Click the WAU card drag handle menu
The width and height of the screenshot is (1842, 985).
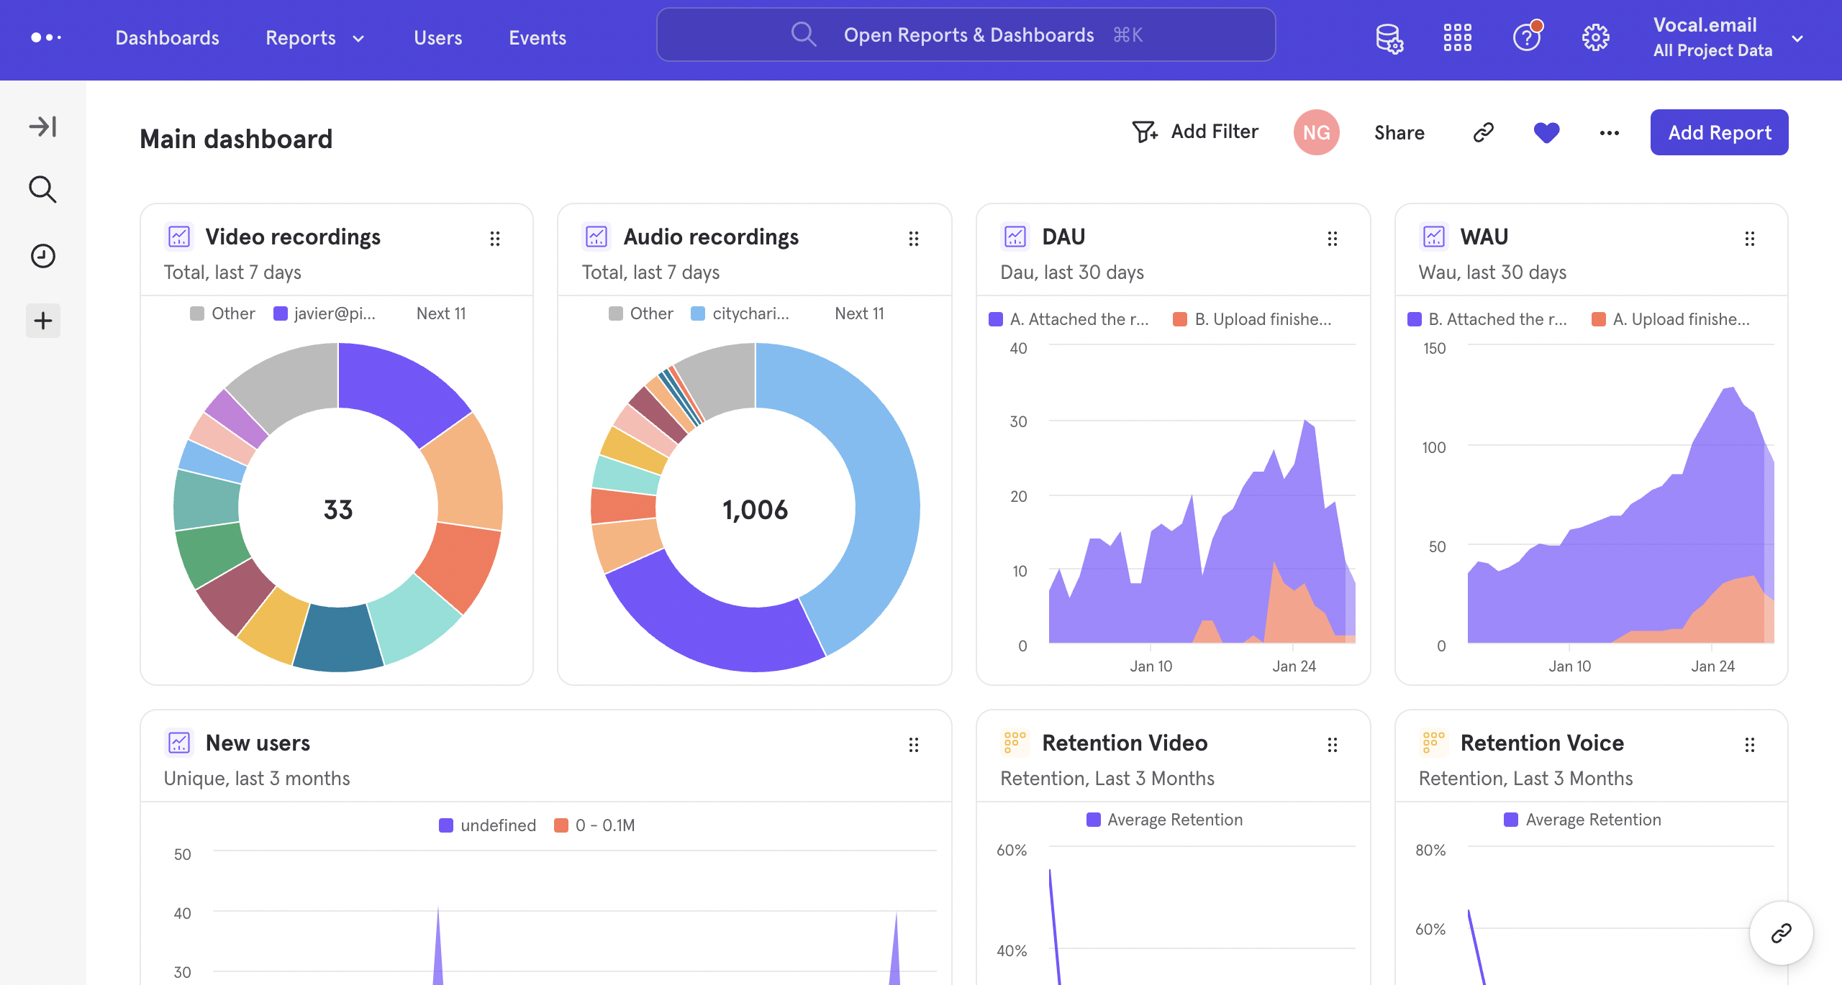[1749, 239]
